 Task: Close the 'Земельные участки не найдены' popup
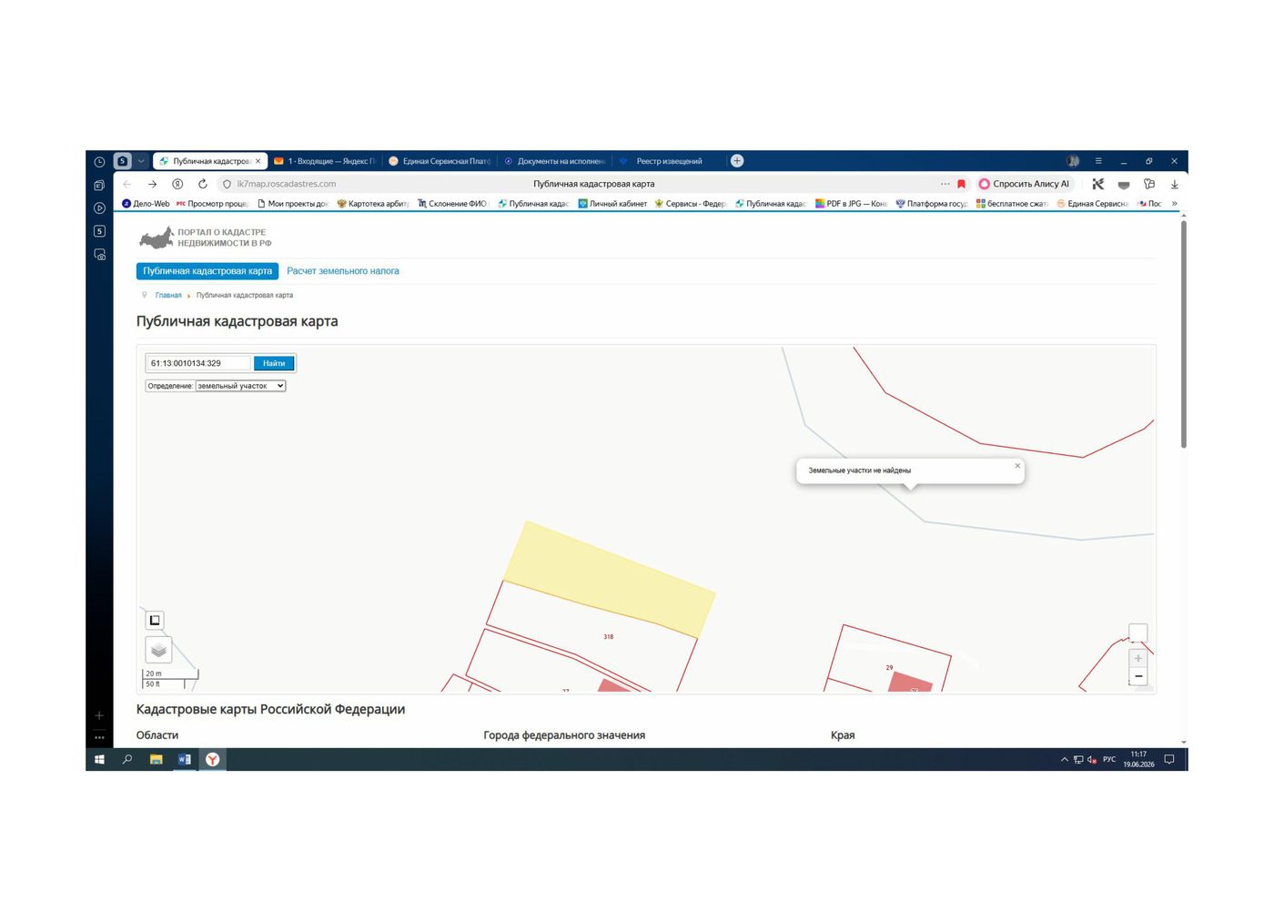(x=1017, y=466)
